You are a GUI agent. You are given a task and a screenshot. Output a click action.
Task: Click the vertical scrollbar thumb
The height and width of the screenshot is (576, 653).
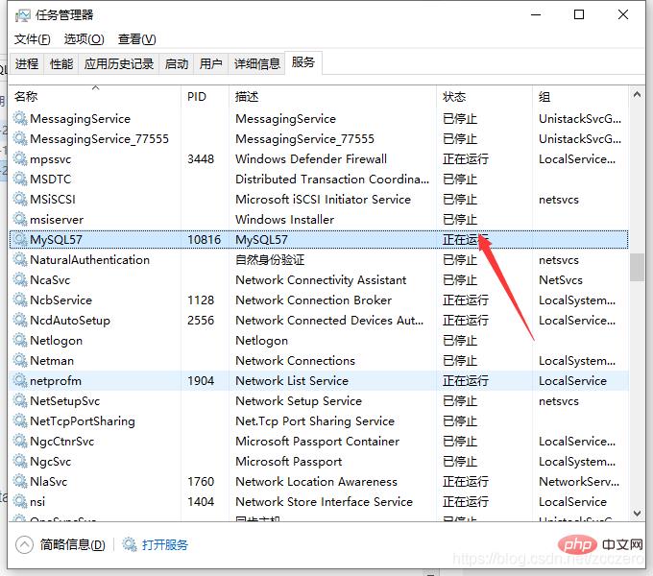tap(637, 267)
